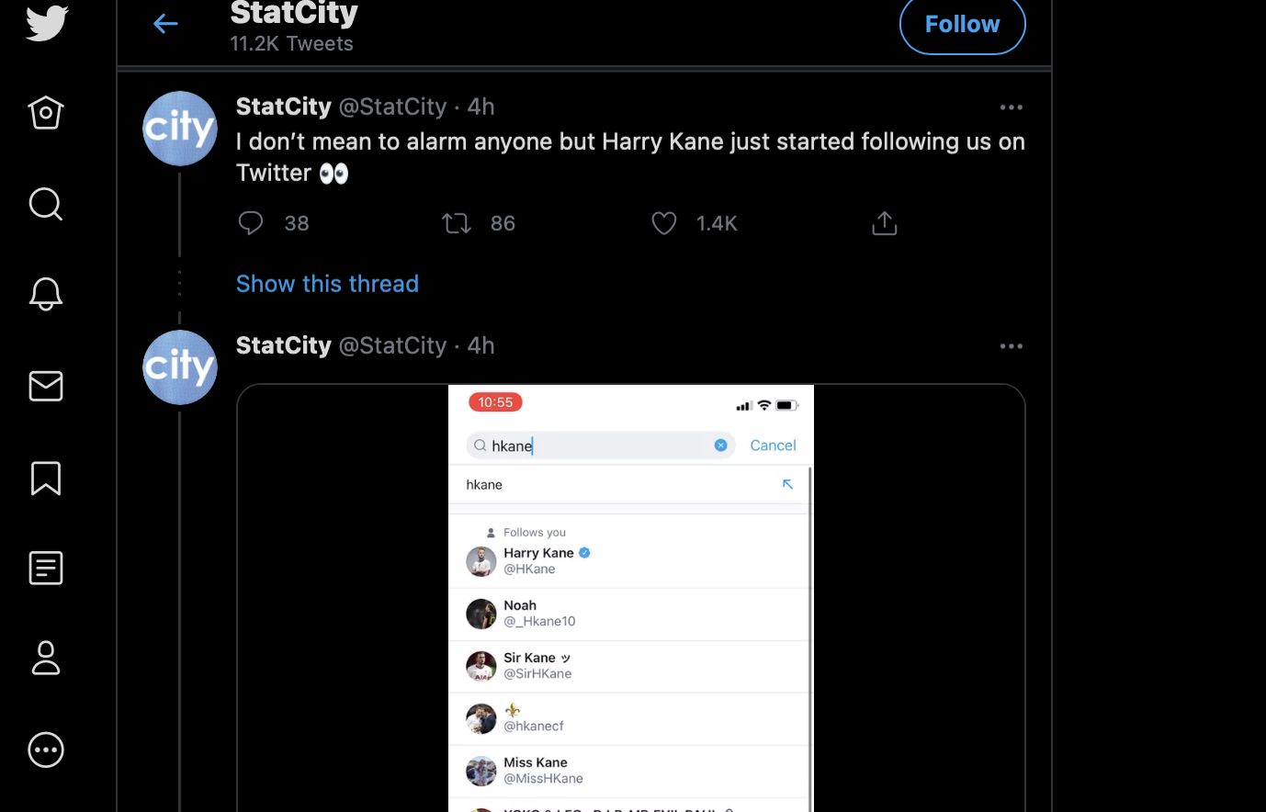This screenshot has height=812, width=1266.
Task: Open the hkane search screenshot image
Action: (x=631, y=598)
